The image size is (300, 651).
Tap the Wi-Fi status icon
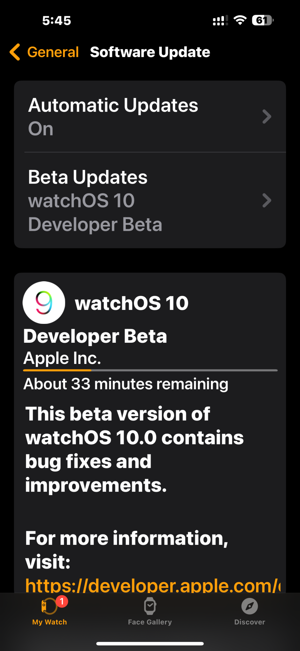point(240,20)
